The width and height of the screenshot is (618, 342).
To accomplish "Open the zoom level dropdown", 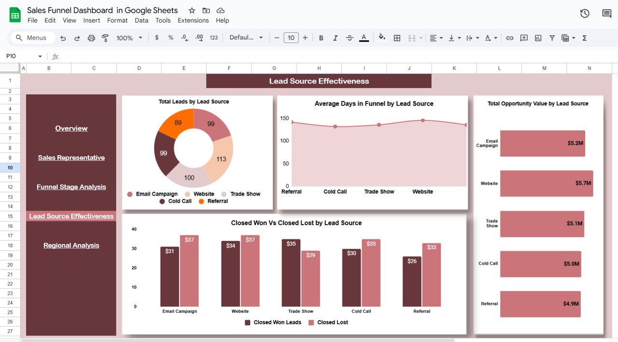I will click(x=129, y=38).
